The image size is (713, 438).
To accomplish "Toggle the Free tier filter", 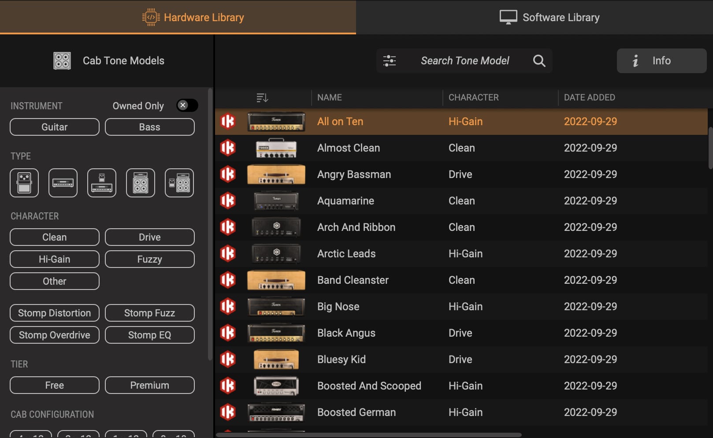I will pos(55,385).
